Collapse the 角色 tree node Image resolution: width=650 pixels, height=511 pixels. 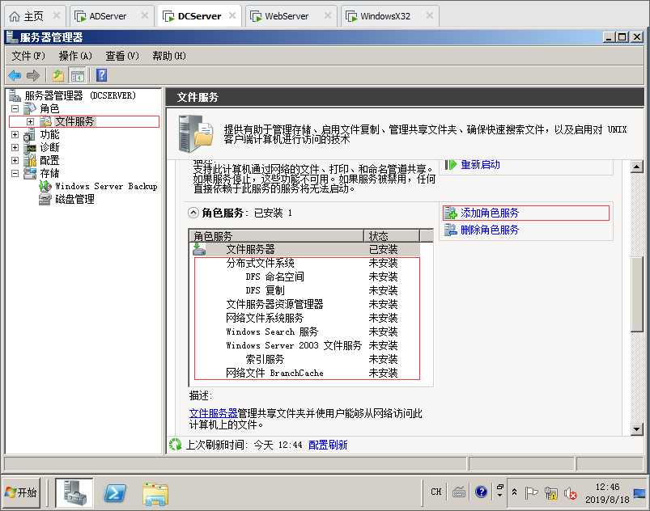pyautogui.click(x=15, y=109)
